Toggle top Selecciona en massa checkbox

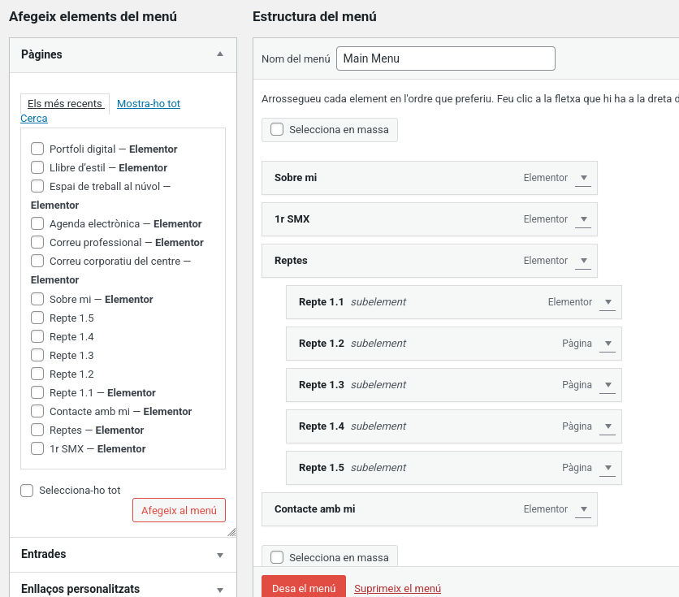tap(277, 129)
